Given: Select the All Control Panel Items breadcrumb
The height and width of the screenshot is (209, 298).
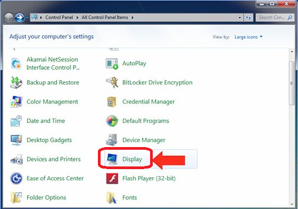Looking at the screenshot, I should 105,17.
